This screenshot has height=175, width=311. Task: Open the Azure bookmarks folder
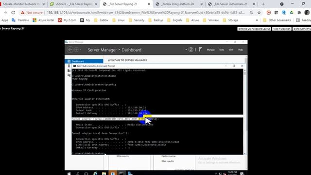192,20
